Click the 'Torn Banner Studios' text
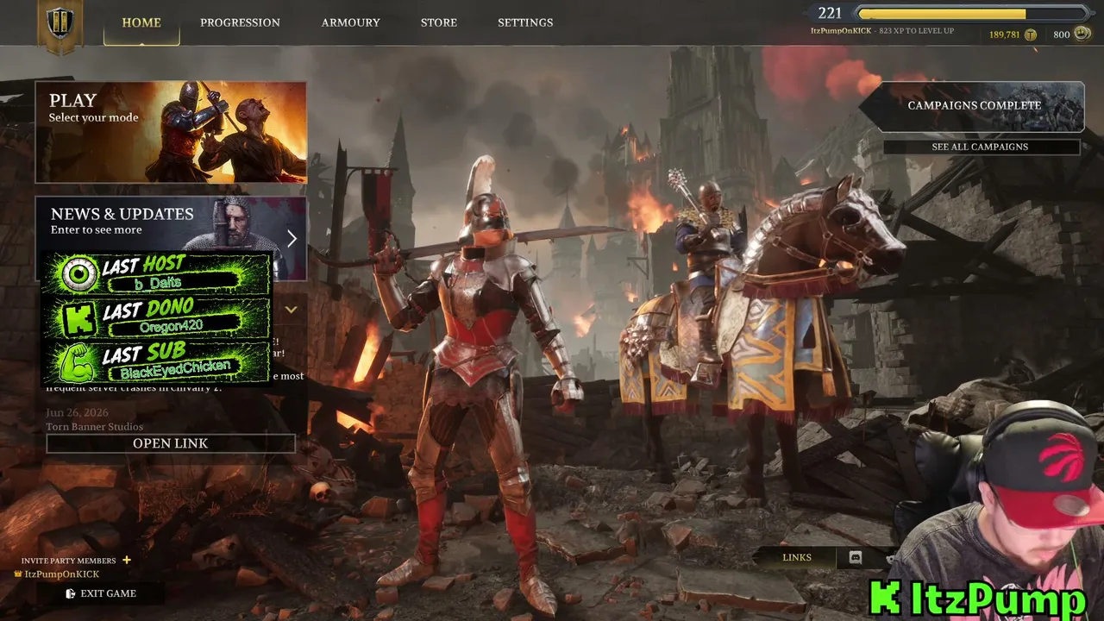1104x621 pixels. click(x=95, y=427)
